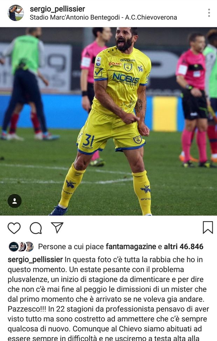Open sergio_pellissier profile picture in the header
The width and height of the screenshot is (217, 341).
(16, 13)
